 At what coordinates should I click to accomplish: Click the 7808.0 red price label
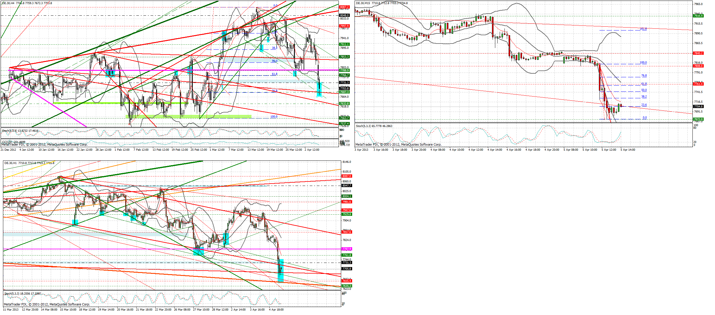click(698, 66)
